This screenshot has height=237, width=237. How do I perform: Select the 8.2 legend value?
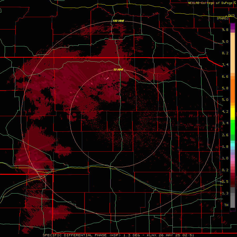pos(225,53)
